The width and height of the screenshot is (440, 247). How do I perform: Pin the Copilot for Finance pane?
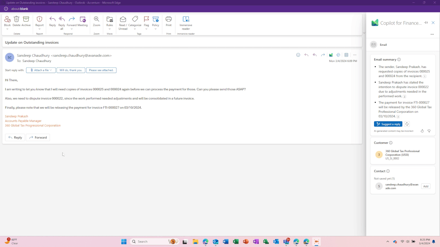coord(426,23)
